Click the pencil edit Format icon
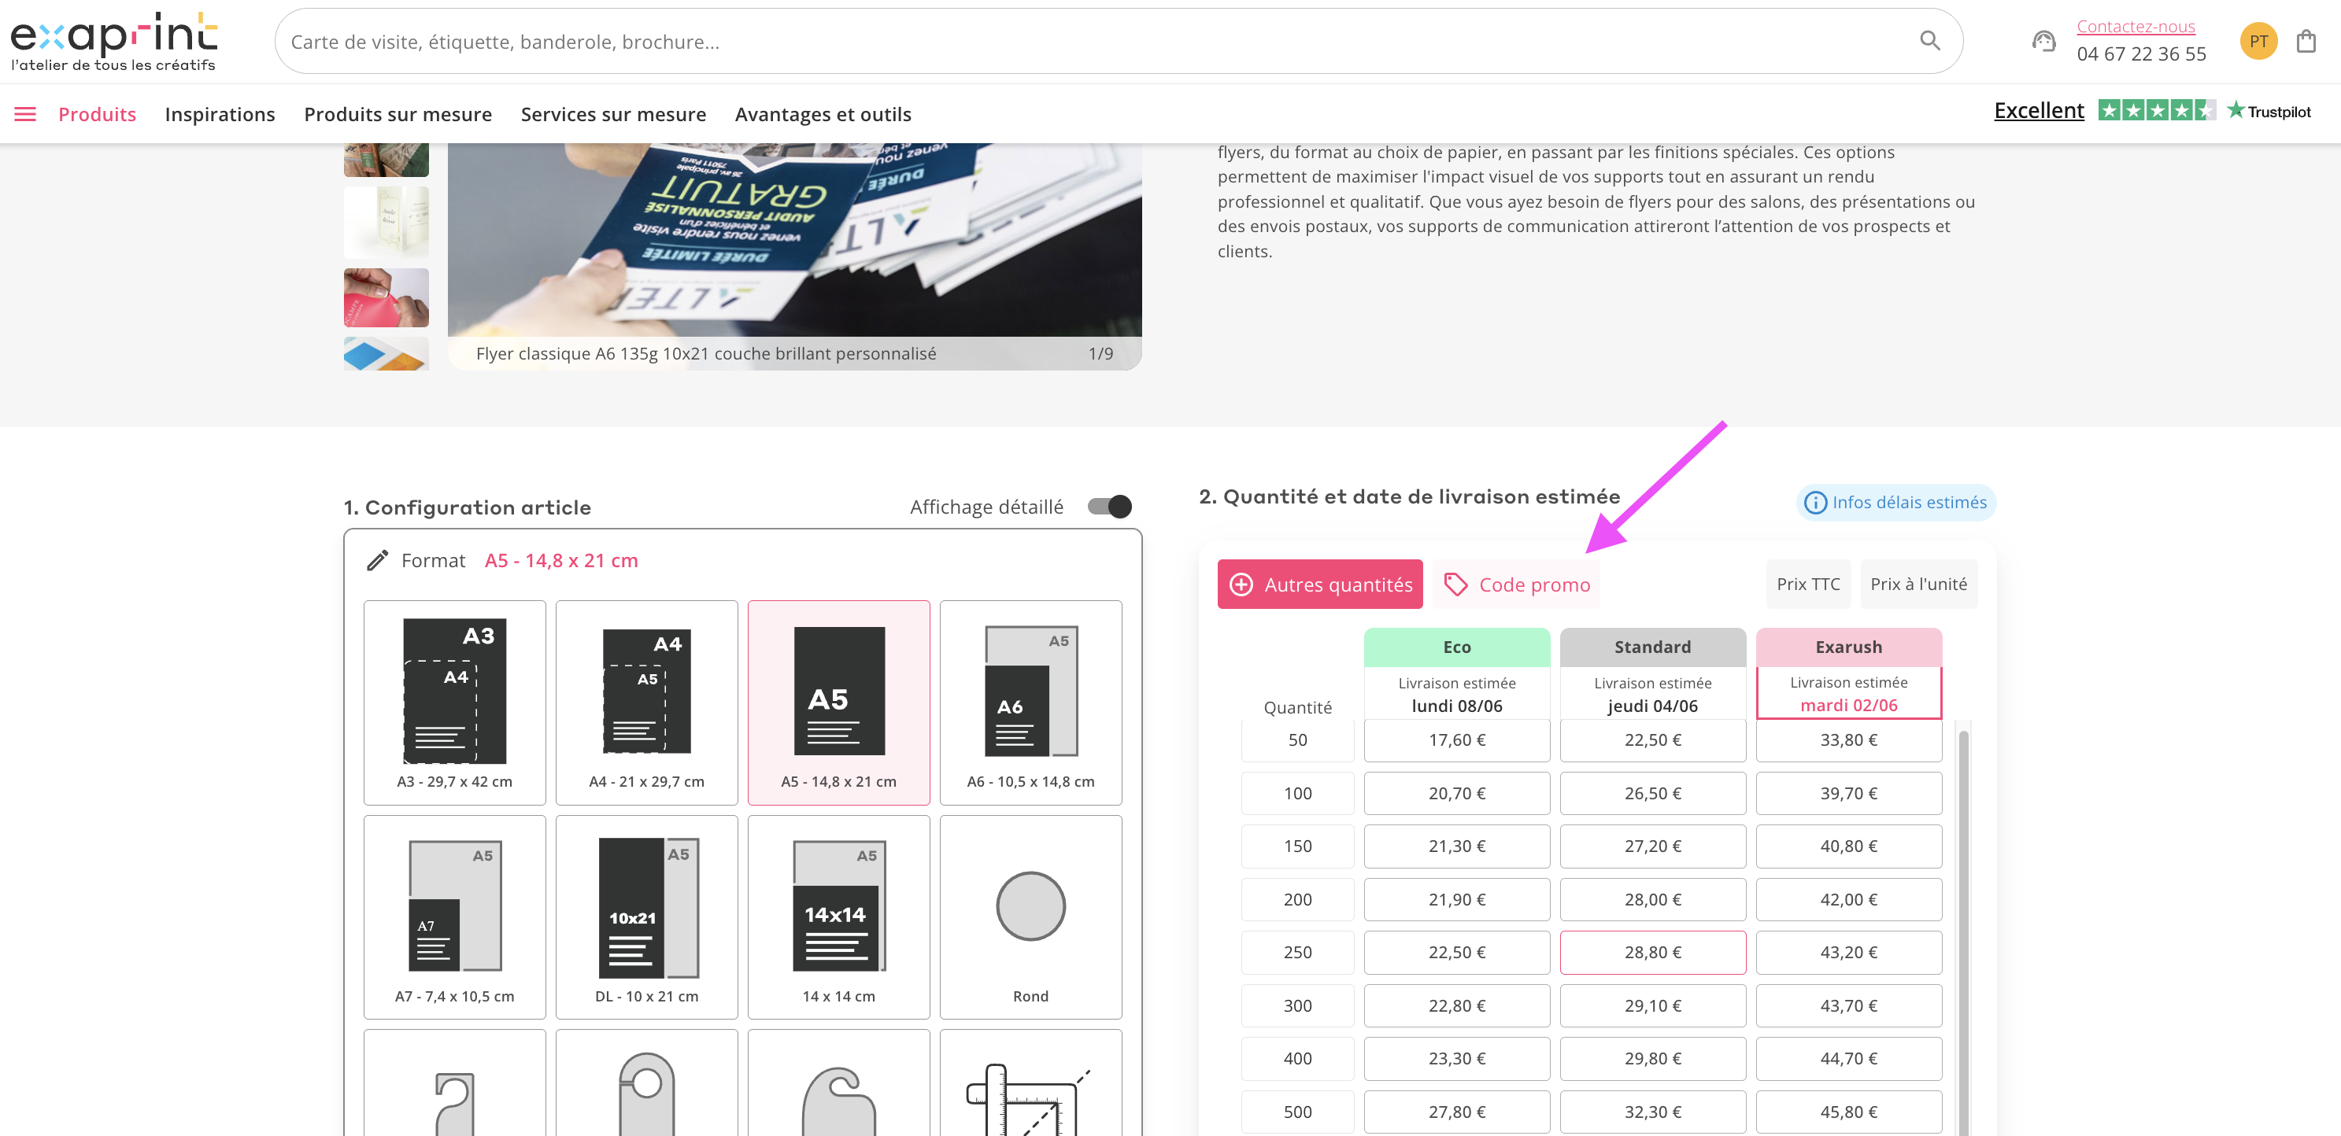The height and width of the screenshot is (1136, 2341). [x=378, y=560]
